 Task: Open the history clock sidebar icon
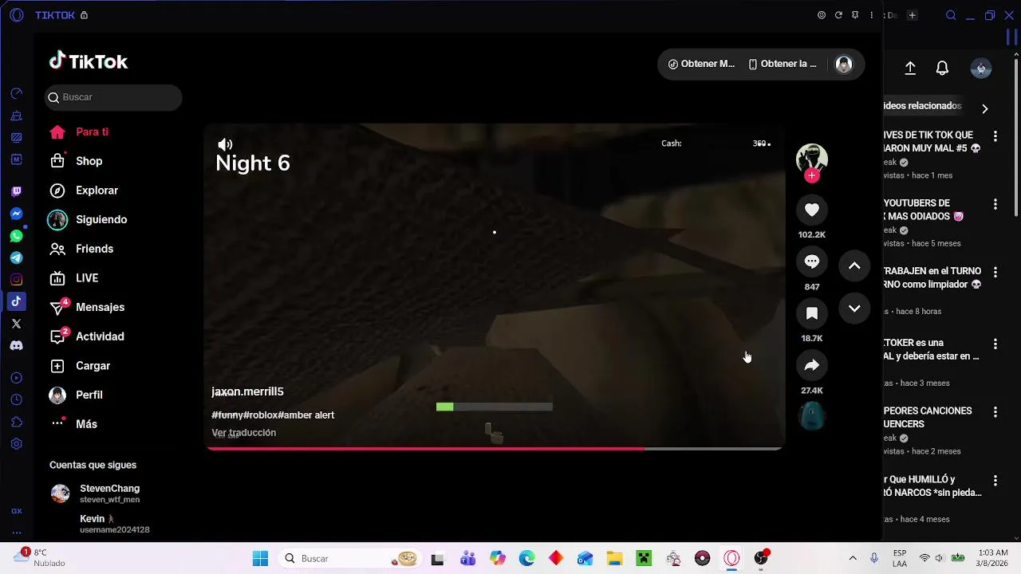tap(17, 399)
